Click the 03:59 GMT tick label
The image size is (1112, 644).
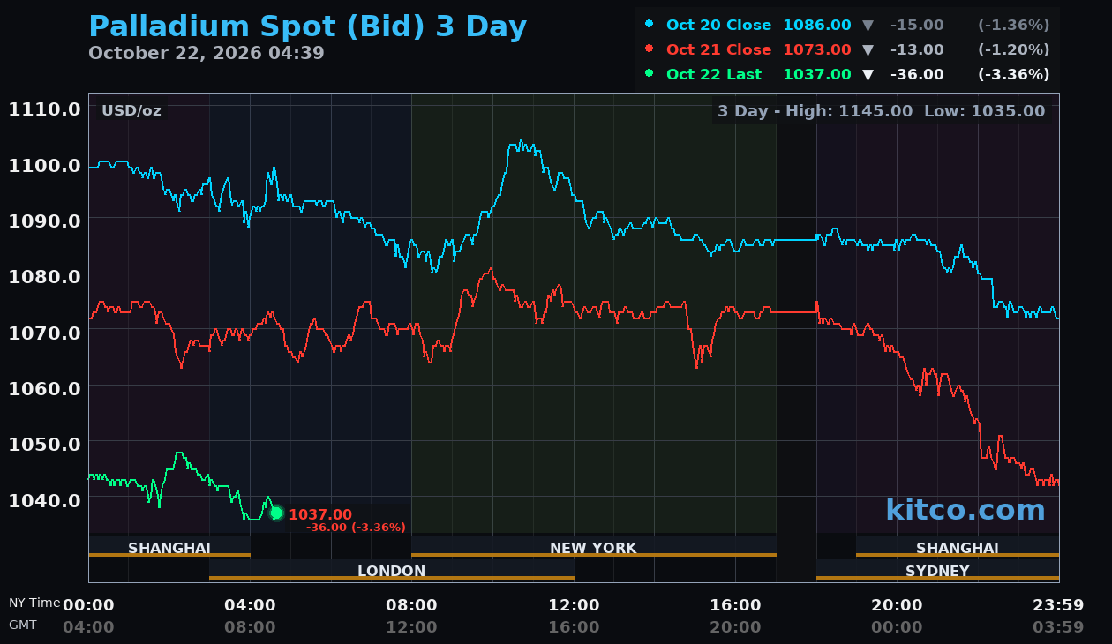tap(1058, 627)
